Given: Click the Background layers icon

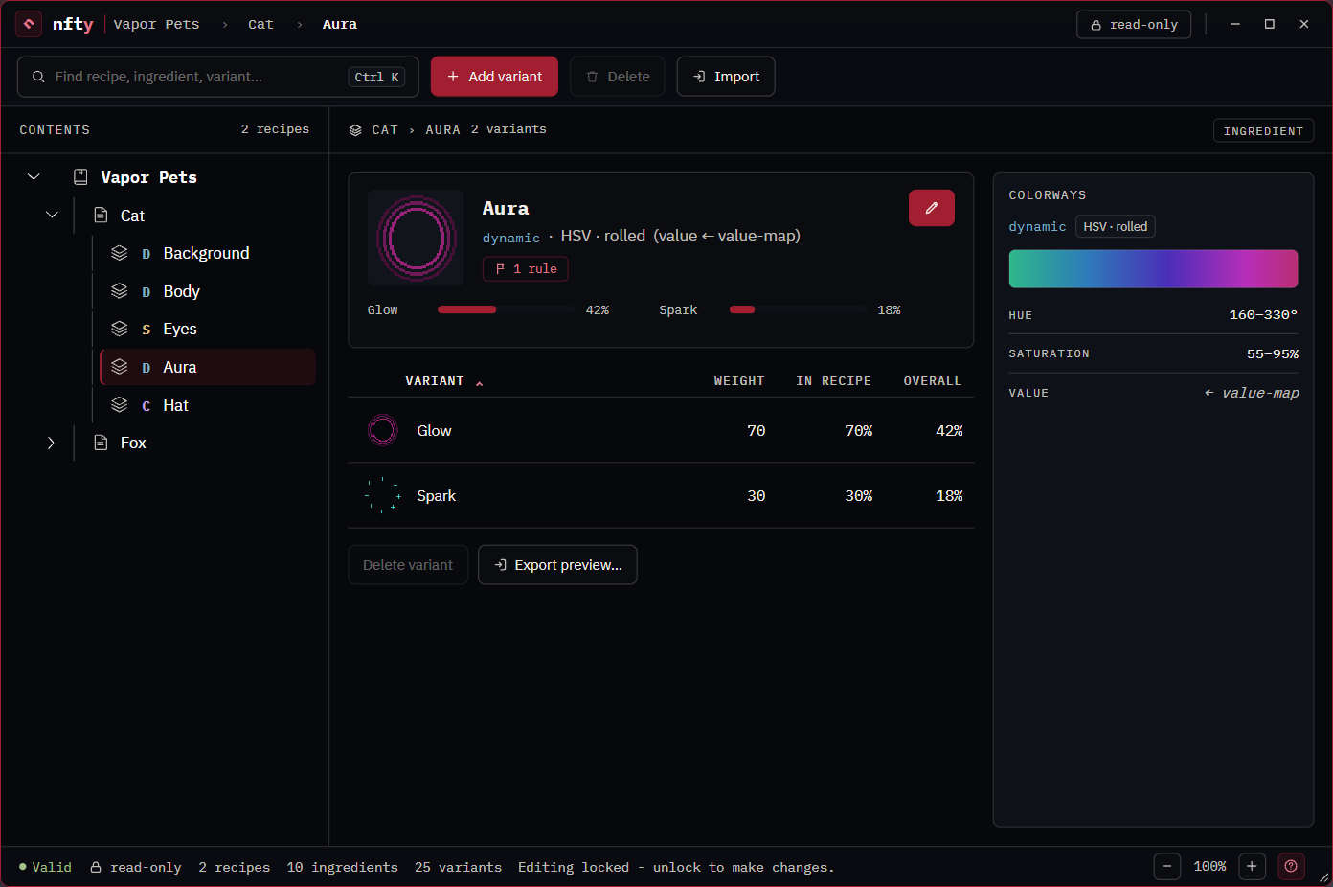Looking at the screenshot, I should point(120,253).
